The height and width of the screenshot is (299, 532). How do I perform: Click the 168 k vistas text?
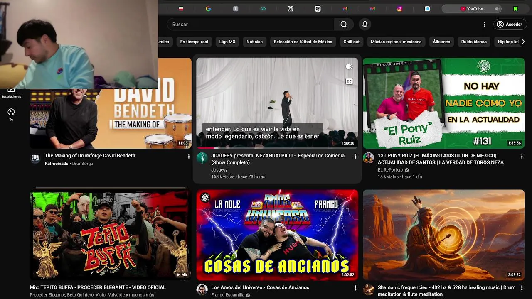click(x=223, y=176)
